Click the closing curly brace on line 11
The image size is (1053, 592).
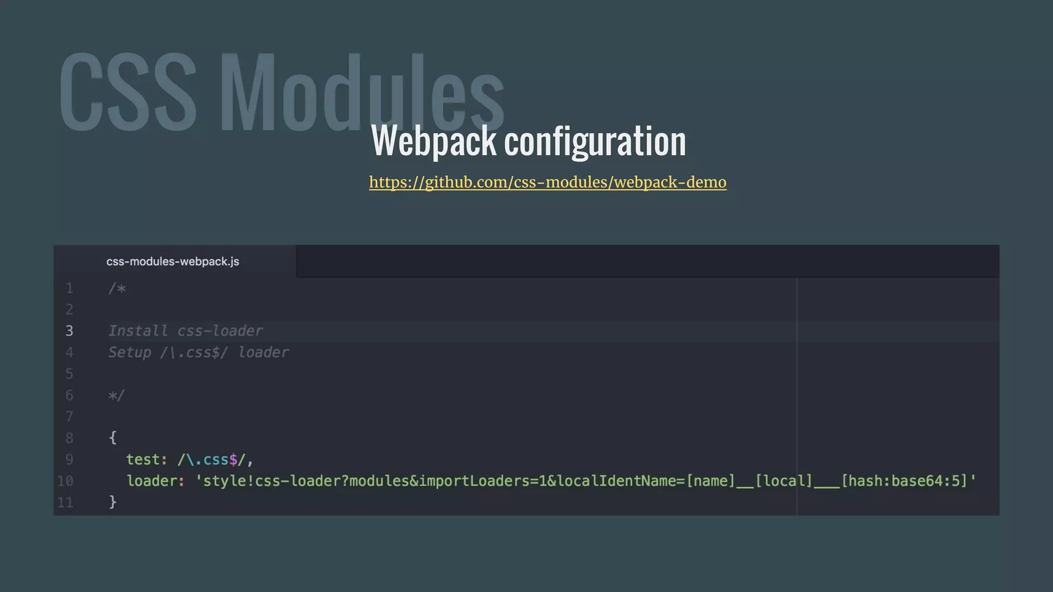tap(113, 502)
